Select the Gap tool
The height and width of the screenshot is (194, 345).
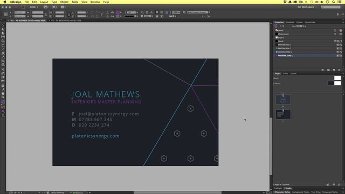coord(3,37)
